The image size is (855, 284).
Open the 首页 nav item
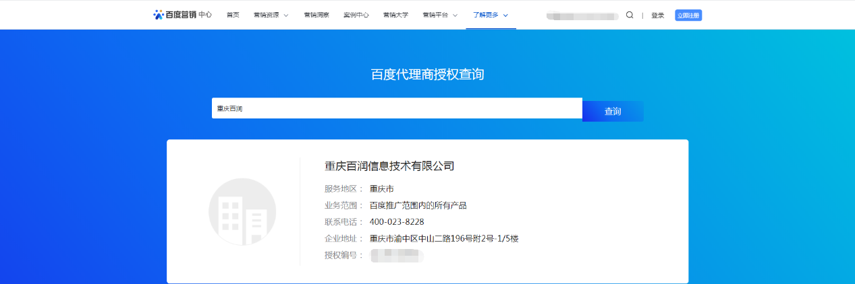[233, 15]
